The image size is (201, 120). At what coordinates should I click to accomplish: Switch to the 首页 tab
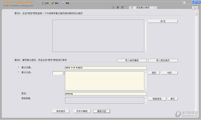pyautogui.click(x=120, y=8)
